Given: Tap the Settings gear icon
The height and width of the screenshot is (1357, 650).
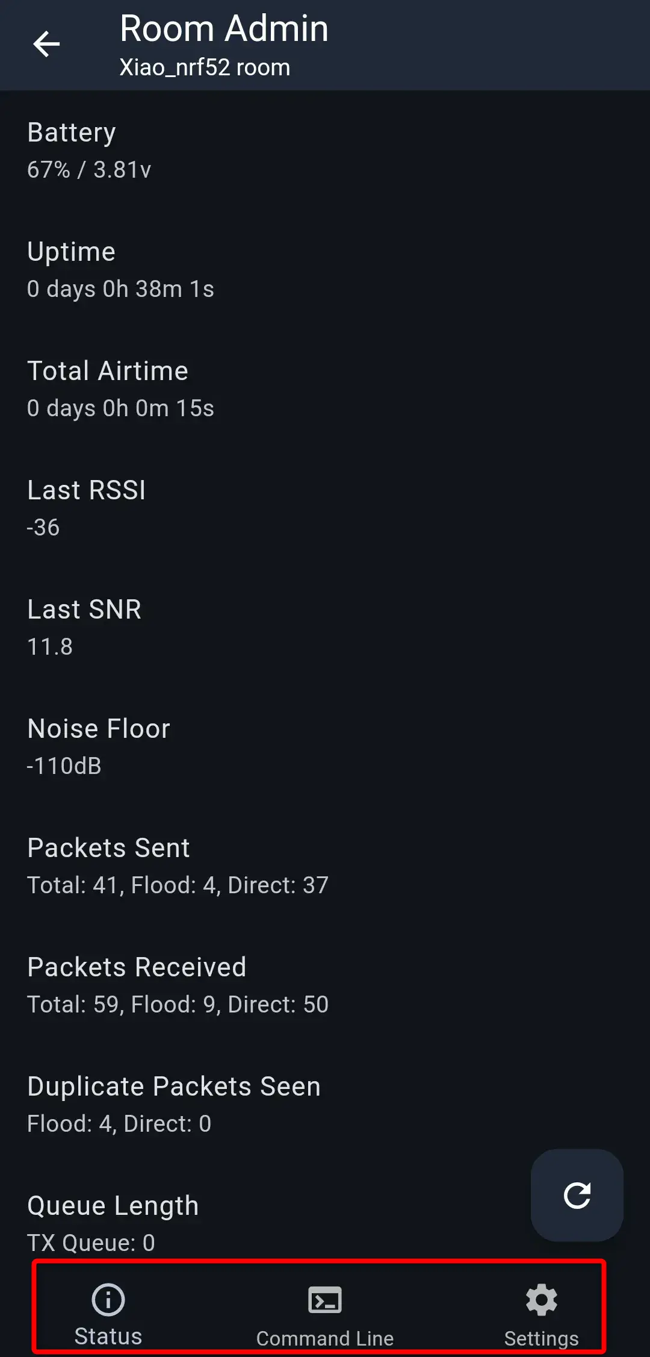Looking at the screenshot, I should click(x=542, y=1300).
